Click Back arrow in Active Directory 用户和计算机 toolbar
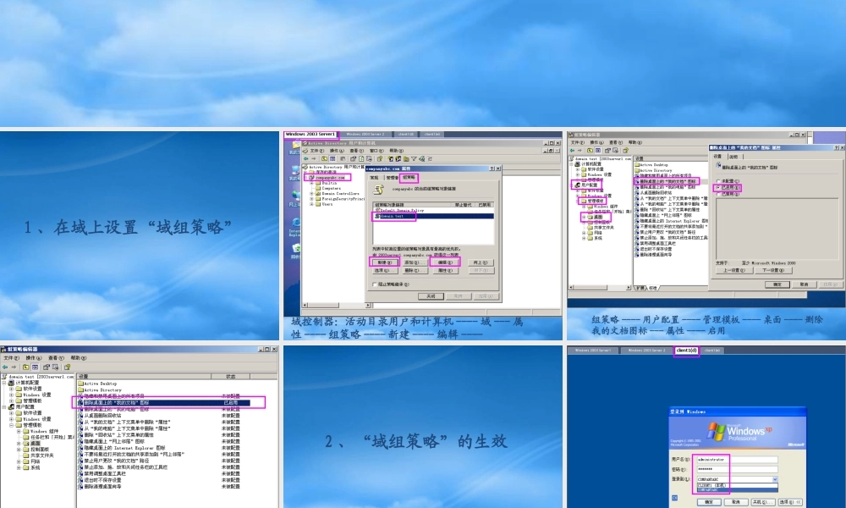 (x=306, y=158)
